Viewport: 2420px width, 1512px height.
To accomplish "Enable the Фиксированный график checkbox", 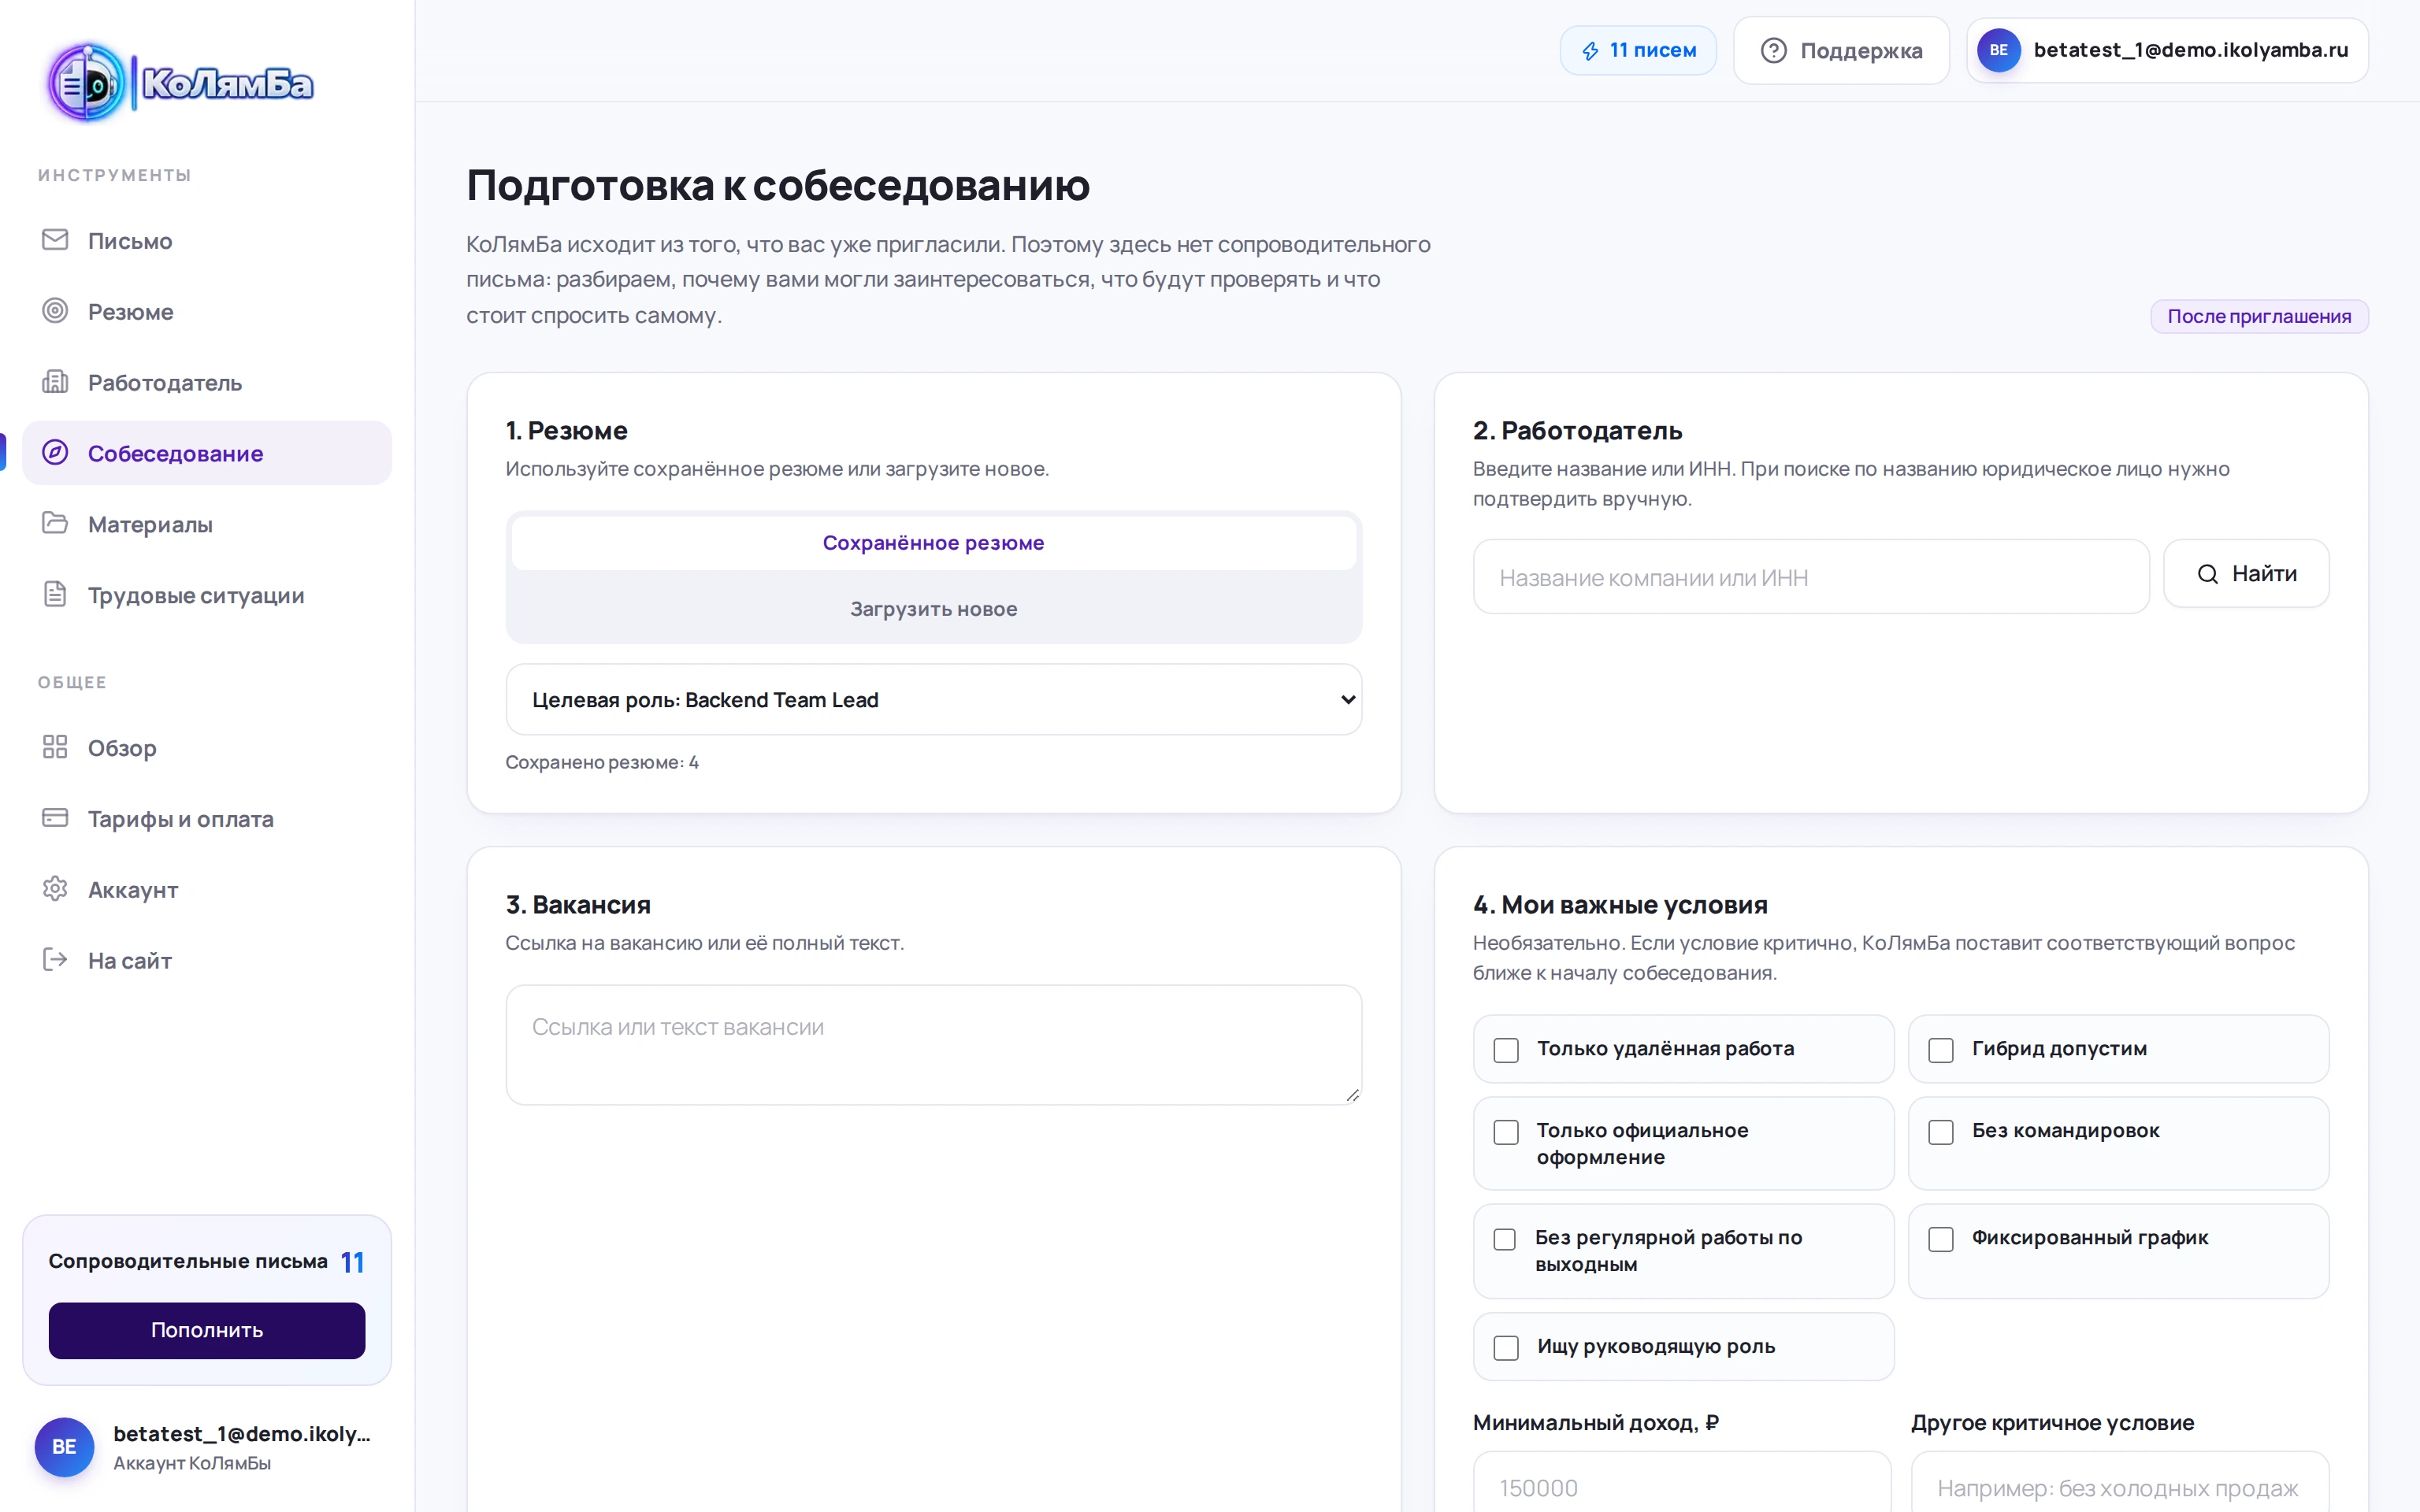I will pos(1941,1239).
